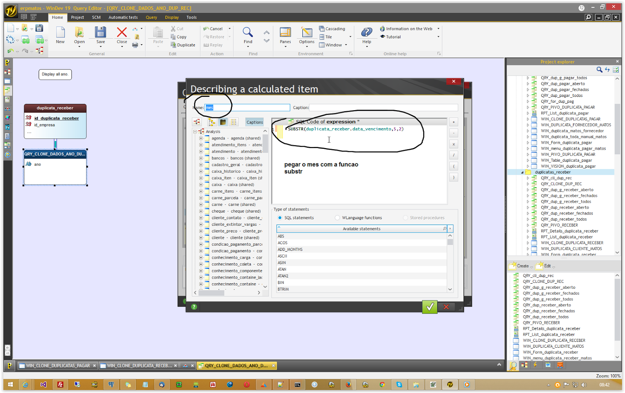Collapse the Analysis root tree node

click(x=195, y=132)
